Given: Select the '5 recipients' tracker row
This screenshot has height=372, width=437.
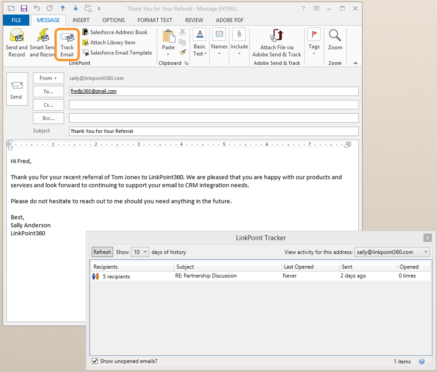Looking at the screenshot, I should click(261, 276).
